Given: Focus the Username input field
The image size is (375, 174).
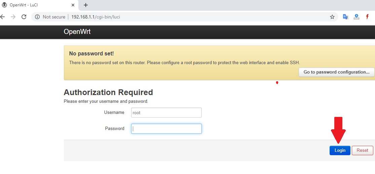Looking at the screenshot, I should pyautogui.click(x=166, y=113).
